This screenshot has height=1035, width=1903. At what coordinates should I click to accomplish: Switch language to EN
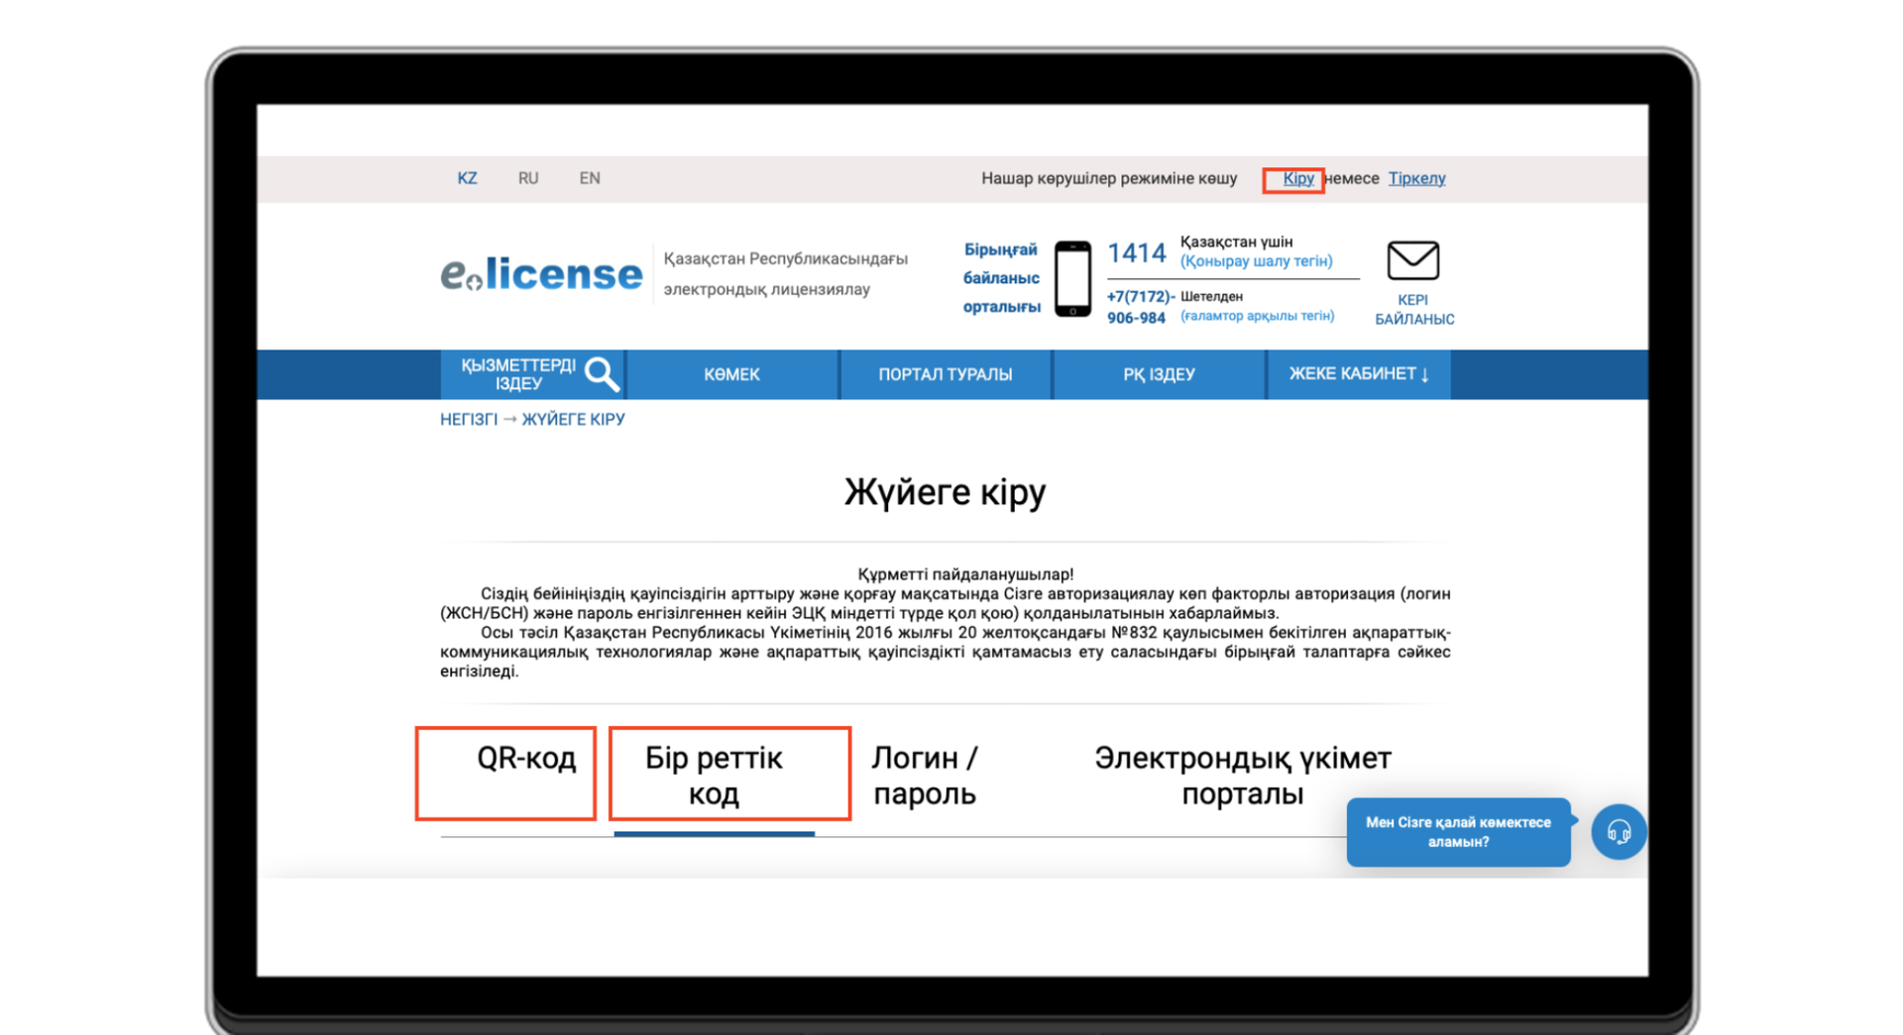point(590,178)
